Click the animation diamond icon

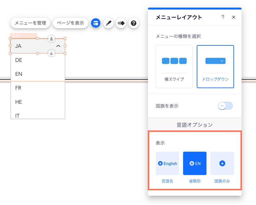point(121,23)
